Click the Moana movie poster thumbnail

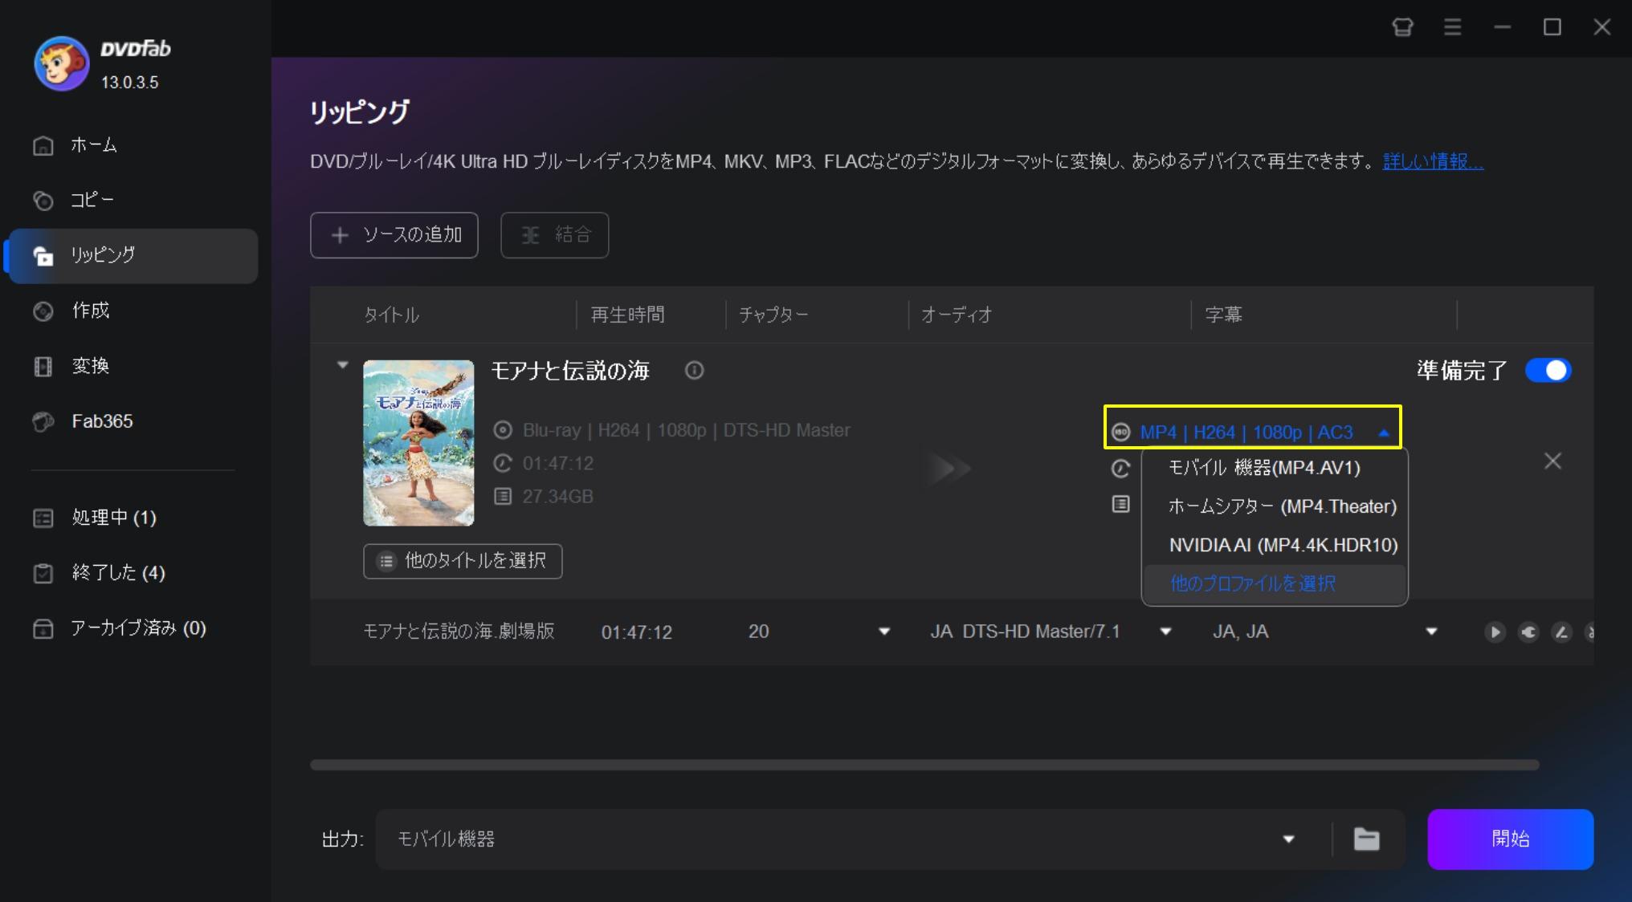click(418, 443)
